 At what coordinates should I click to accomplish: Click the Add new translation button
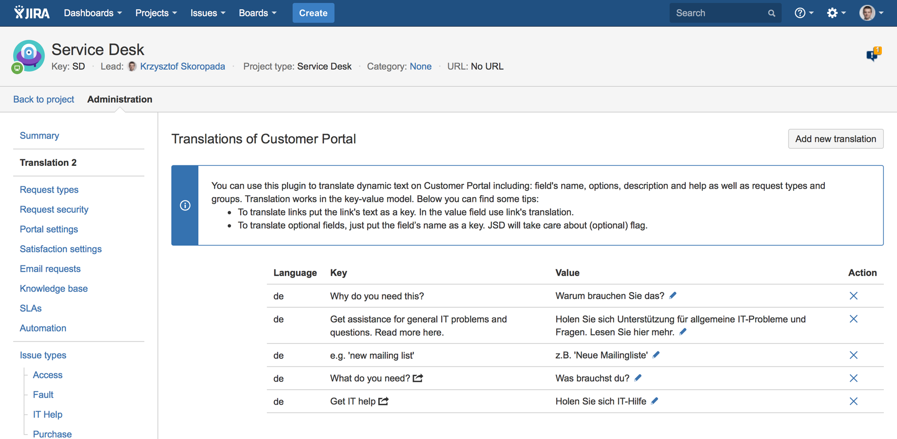[x=836, y=139]
